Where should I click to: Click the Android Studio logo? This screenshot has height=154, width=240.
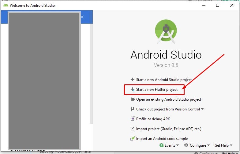pyautogui.click(x=166, y=31)
